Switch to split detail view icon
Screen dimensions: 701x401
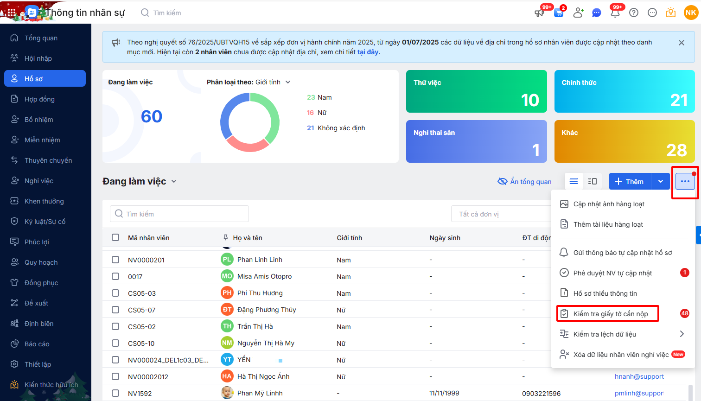point(593,181)
